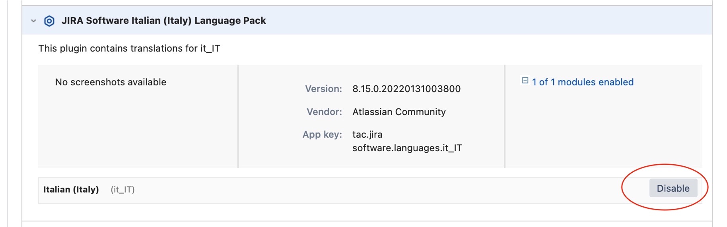The width and height of the screenshot is (727, 227).
Task: Open the 1 of 1 modules enabled link
Action: [583, 82]
